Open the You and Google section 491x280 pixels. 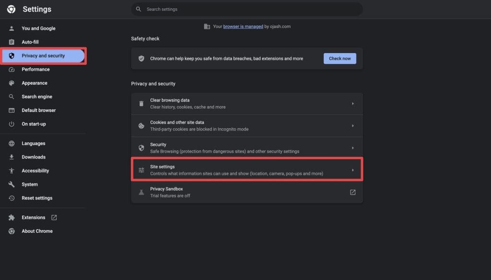coord(38,28)
